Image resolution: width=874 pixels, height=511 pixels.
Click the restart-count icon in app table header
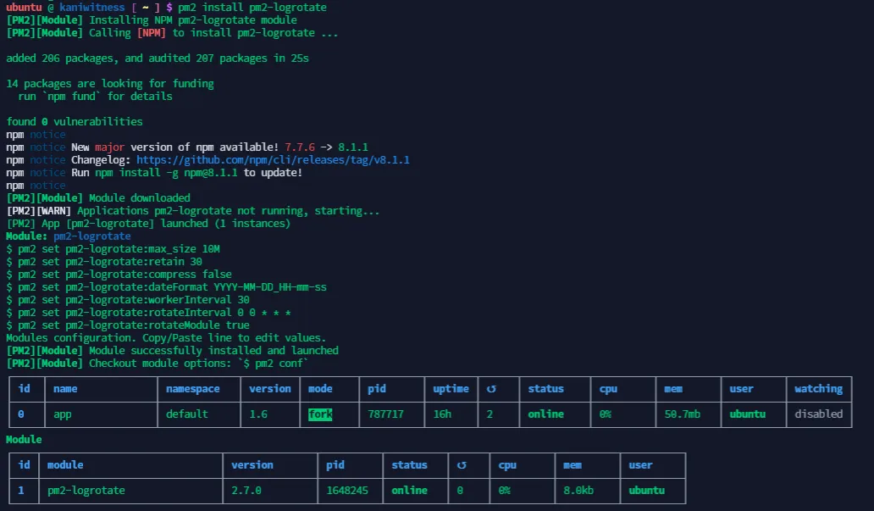point(491,389)
